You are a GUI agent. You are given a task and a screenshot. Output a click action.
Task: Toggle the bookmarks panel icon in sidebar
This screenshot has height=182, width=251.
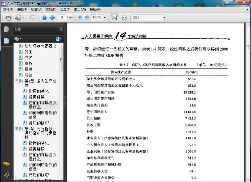(x=6, y=41)
